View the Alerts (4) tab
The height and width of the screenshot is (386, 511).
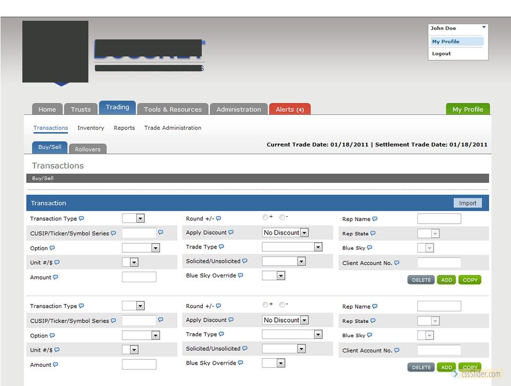pos(290,109)
